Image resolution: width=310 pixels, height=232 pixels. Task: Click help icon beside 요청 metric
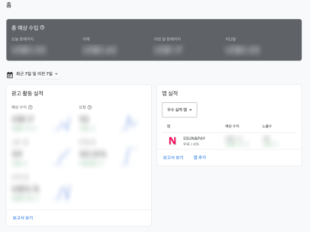tap(90, 107)
